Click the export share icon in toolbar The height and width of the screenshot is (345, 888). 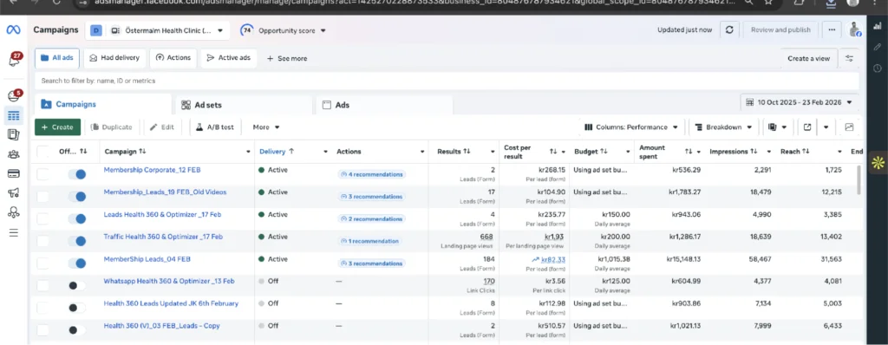click(807, 127)
